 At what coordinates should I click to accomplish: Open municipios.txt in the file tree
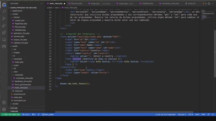click(20, 100)
